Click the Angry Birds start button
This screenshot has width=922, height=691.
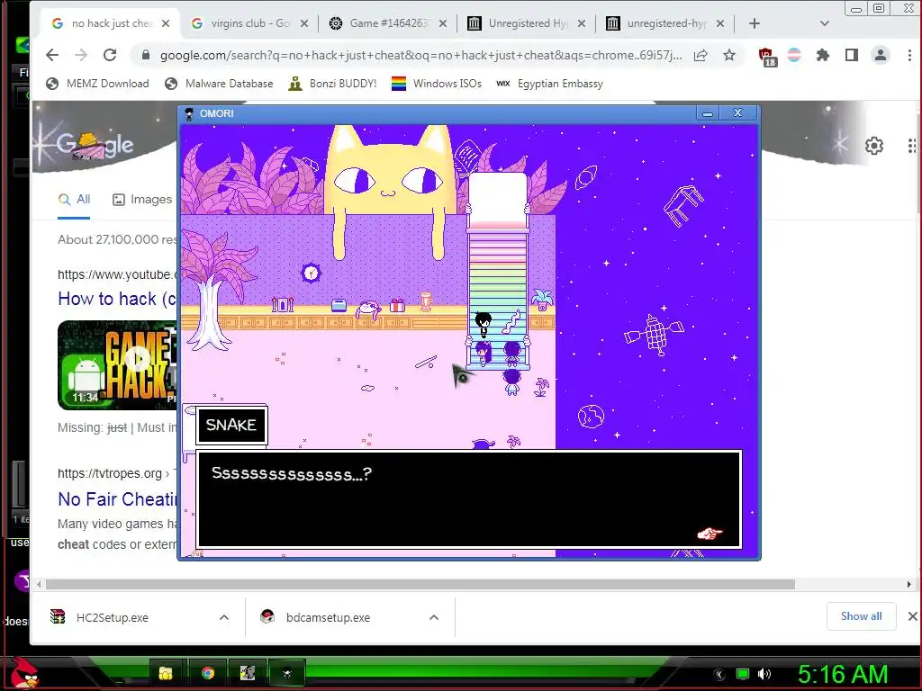pyautogui.click(x=24, y=673)
